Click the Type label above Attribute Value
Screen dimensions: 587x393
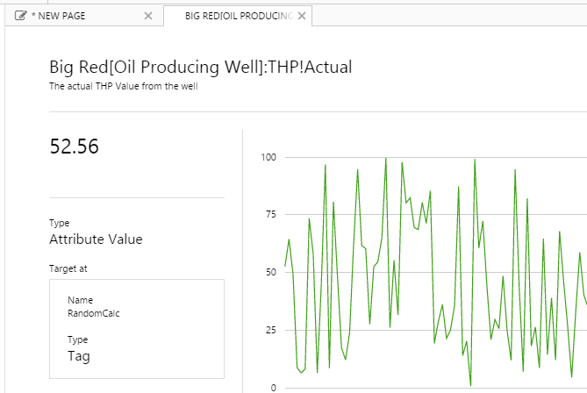point(59,223)
